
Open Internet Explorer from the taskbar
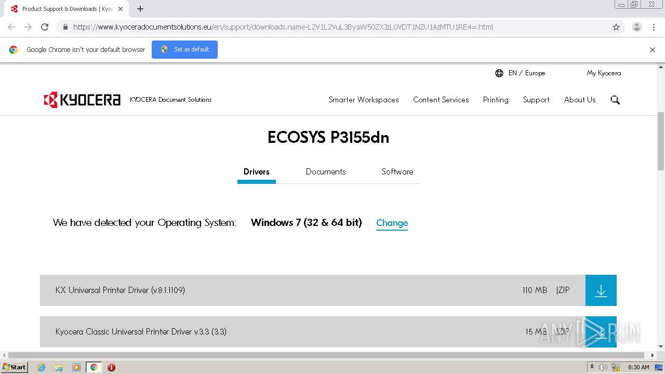(41, 367)
